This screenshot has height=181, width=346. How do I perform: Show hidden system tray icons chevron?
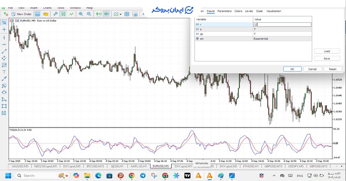[274, 176]
